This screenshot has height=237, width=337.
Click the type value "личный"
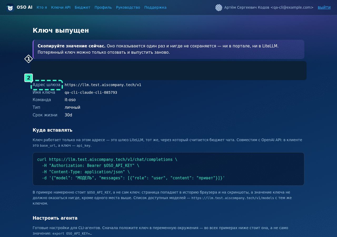[x=72, y=107]
